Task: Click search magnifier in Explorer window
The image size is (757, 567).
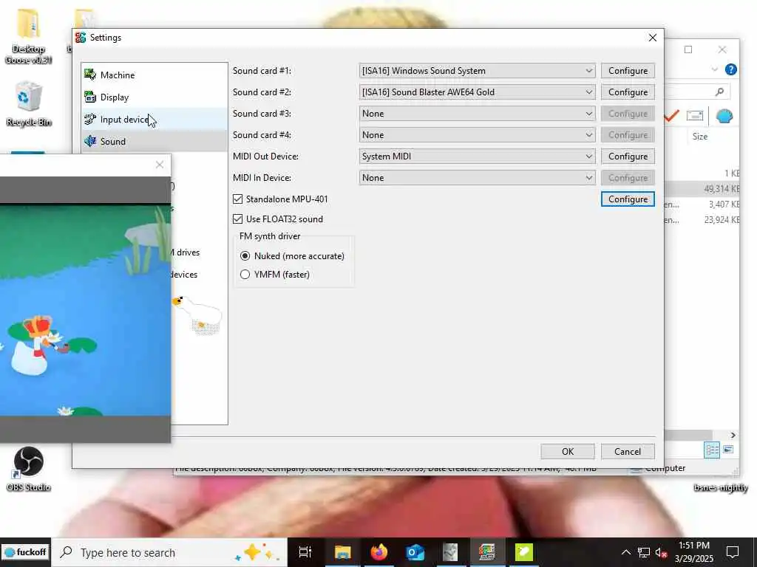Action: pyautogui.click(x=720, y=92)
